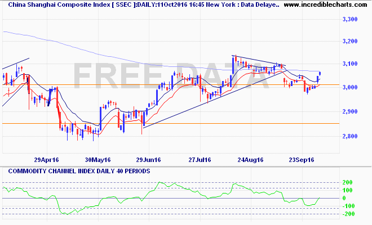Click the 30May16 date label
The height and width of the screenshot is (225, 372).
coord(98,160)
